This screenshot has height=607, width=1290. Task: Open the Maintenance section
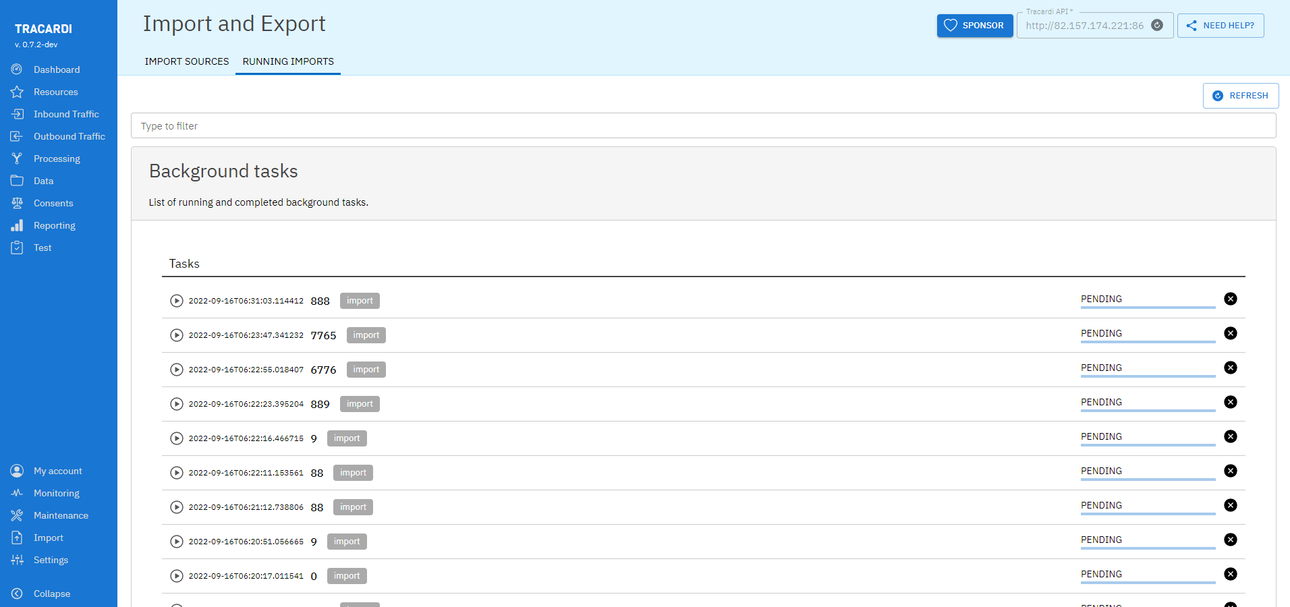click(61, 515)
